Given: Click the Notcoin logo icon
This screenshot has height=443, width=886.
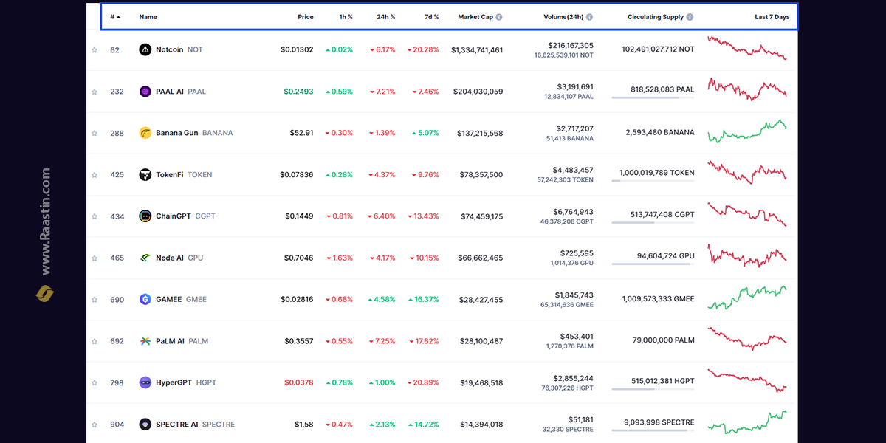Looking at the screenshot, I should click(145, 49).
